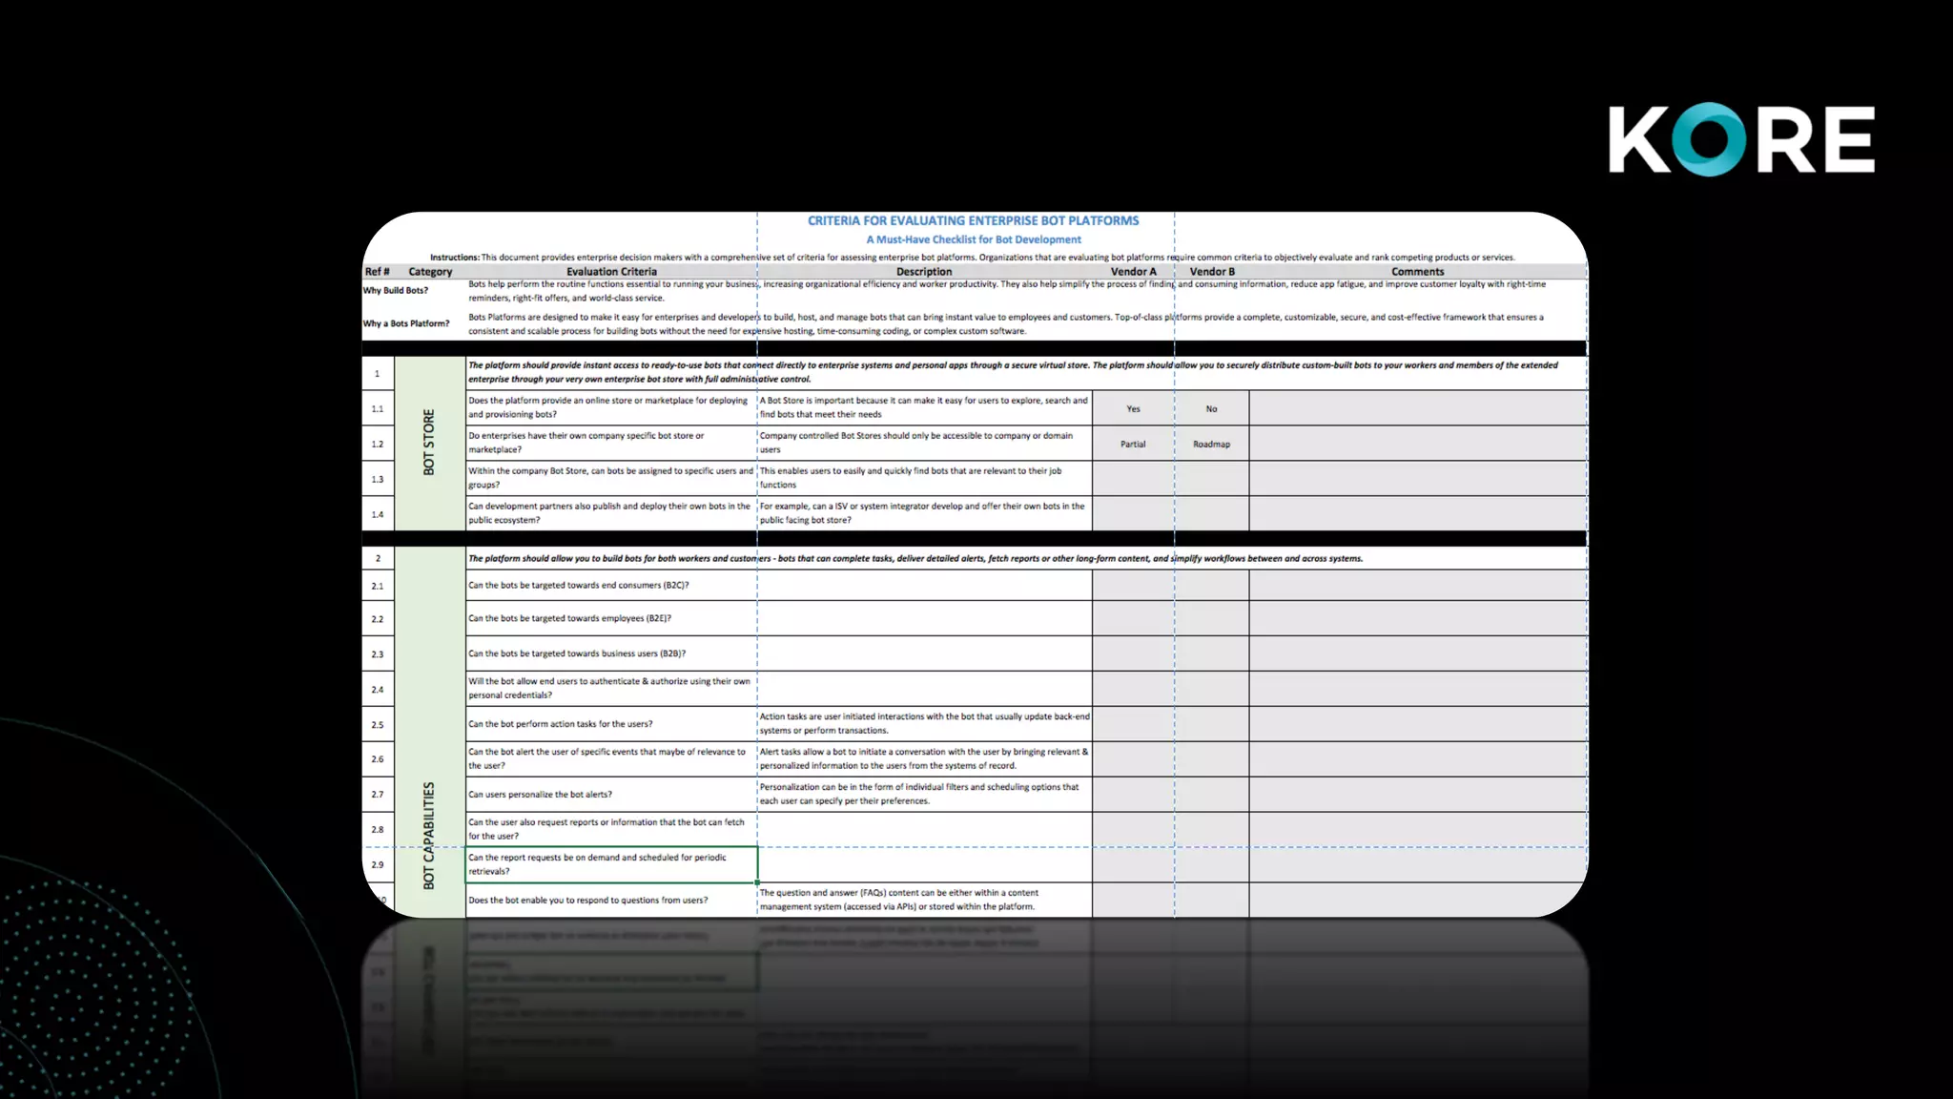Select the highlighted cell for row 2.9
Viewport: 1953px width, 1099px height.
(611, 864)
